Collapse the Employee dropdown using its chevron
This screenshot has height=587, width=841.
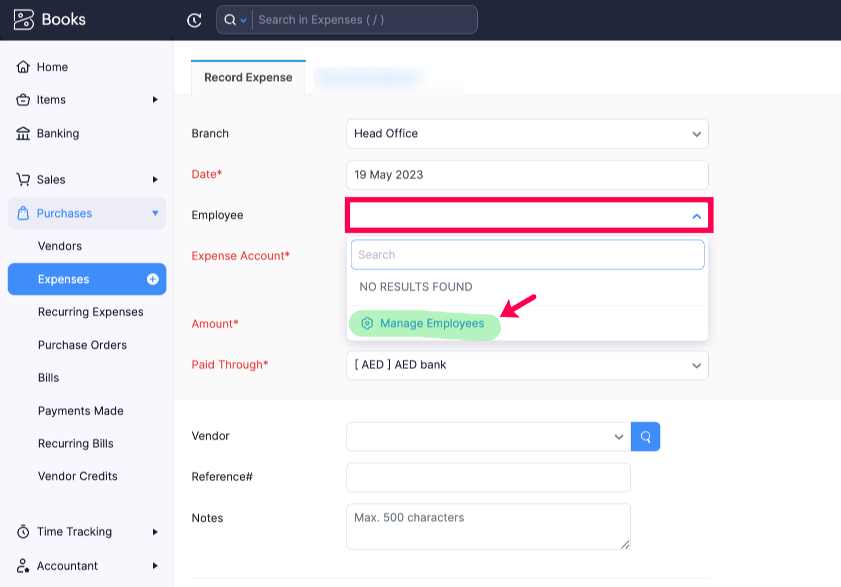pyautogui.click(x=696, y=216)
